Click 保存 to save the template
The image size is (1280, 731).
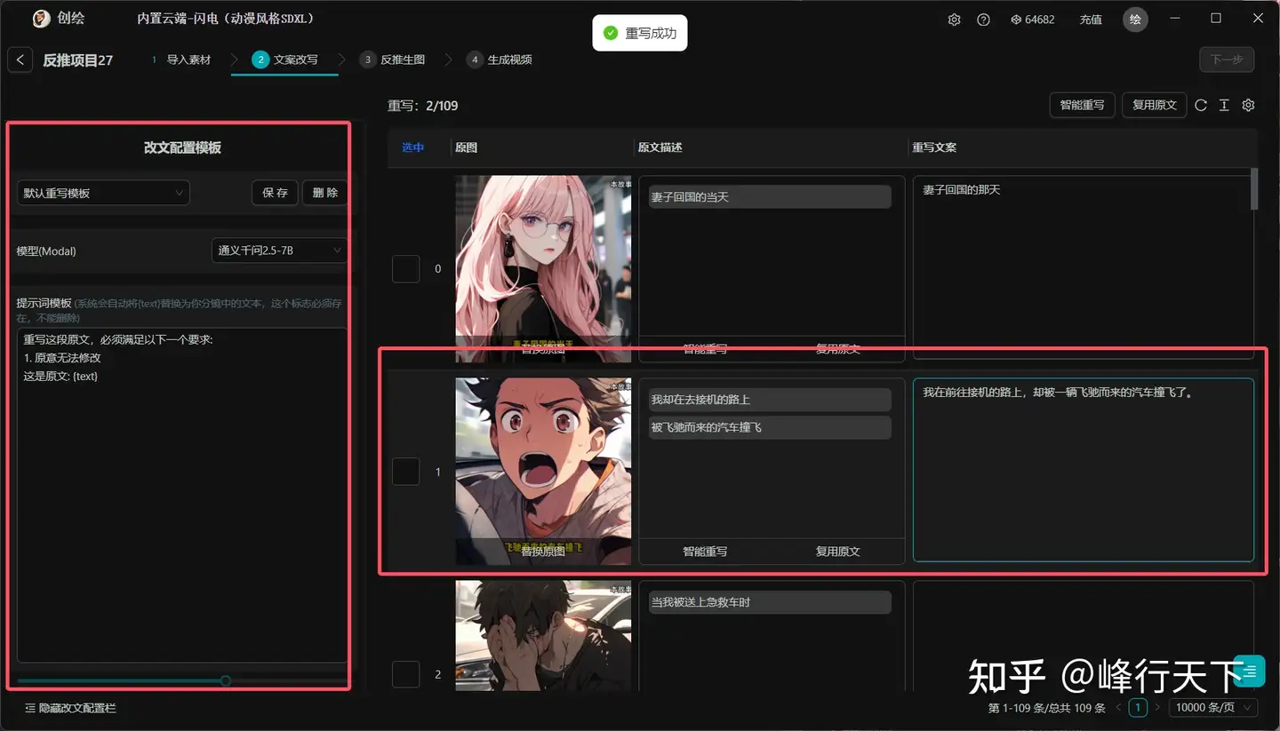[x=275, y=193]
